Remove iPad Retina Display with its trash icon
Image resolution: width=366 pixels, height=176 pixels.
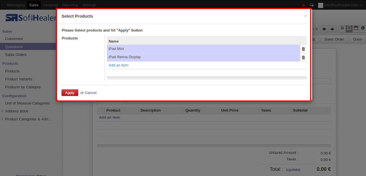pyautogui.click(x=303, y=58)
